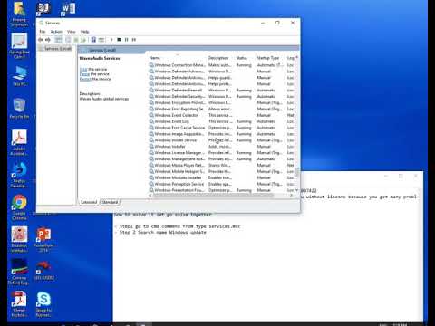
Task: Open the File menu in Services
Action: point(43,32)
